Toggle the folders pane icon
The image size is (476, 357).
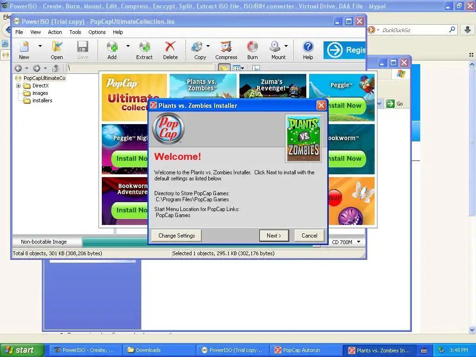pyautogui.click(x=224, y=68)
